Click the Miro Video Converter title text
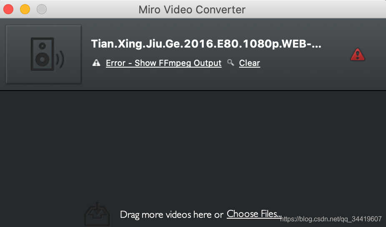Screen dimensions: 386x227 (192, 10)
